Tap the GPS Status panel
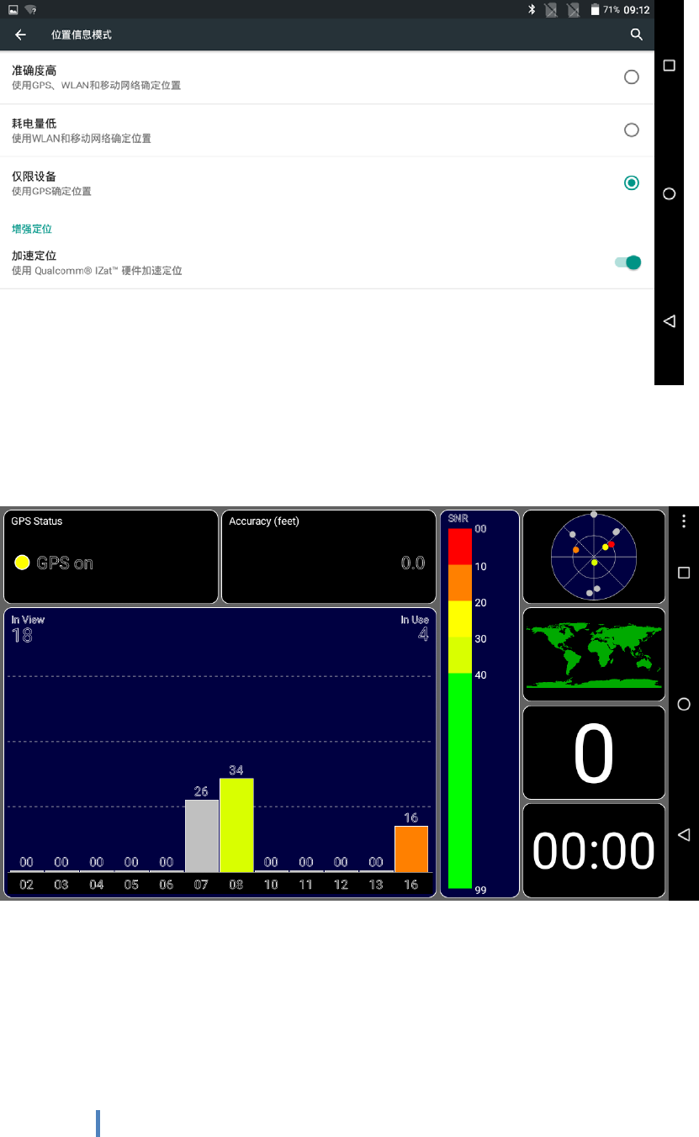 (x=111, y=557)
